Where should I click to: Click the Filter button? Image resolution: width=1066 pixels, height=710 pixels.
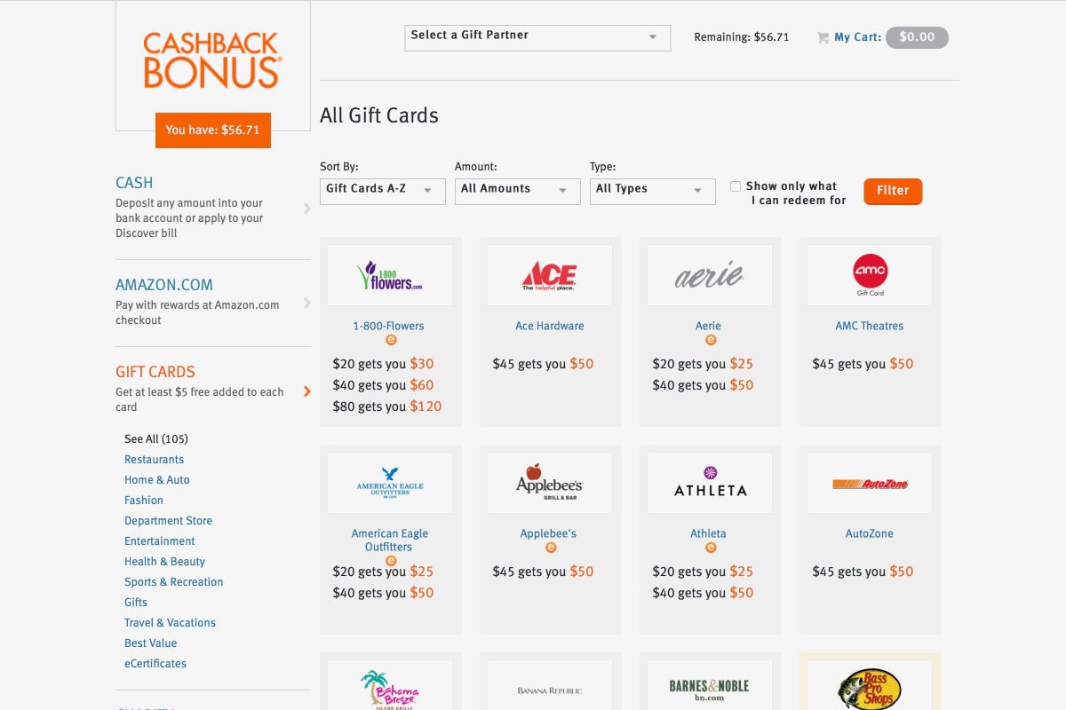point(892,191)
